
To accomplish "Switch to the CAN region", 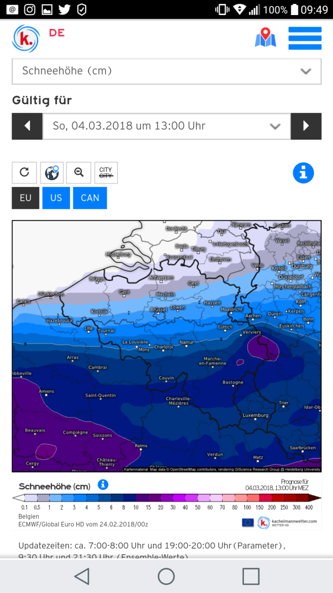I will click(90, 198).
